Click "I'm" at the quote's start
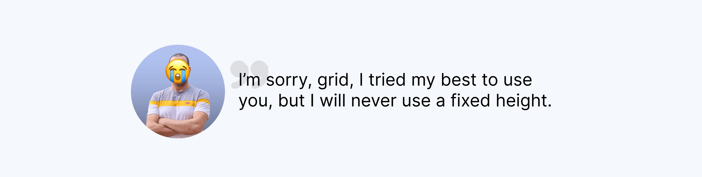 [x=249, y=80]
